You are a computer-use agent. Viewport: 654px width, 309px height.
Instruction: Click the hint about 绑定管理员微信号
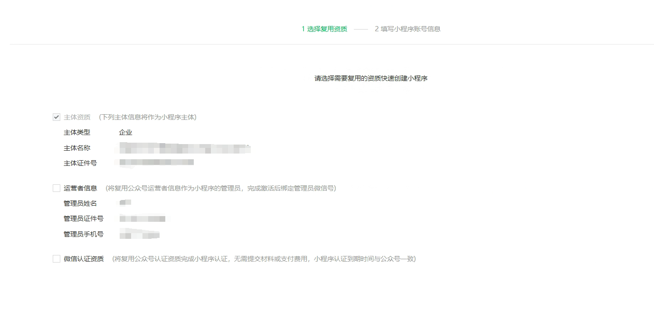click(221, 188)
